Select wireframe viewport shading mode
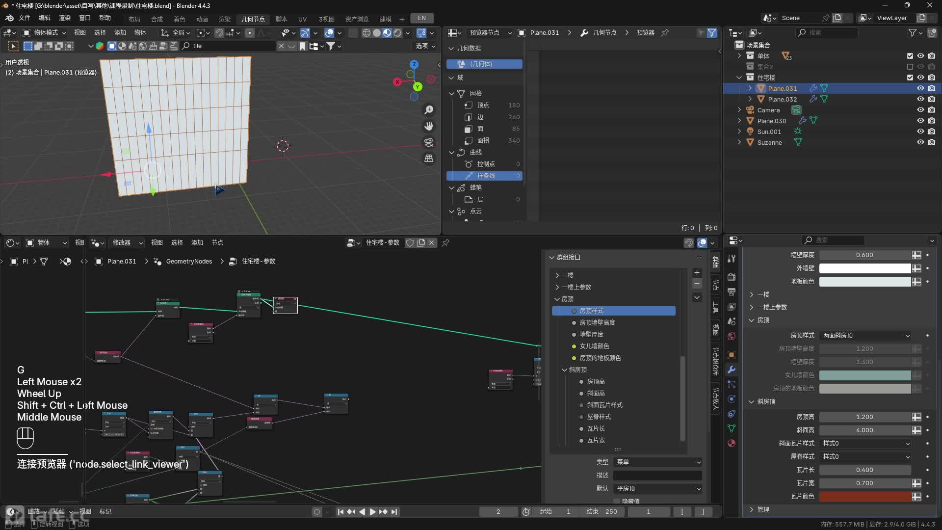942x530 pixels. (366, 33)
